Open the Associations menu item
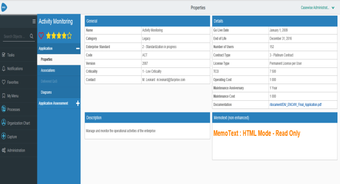The height and width of the screenshot is (184, 340). pos(59,70)
